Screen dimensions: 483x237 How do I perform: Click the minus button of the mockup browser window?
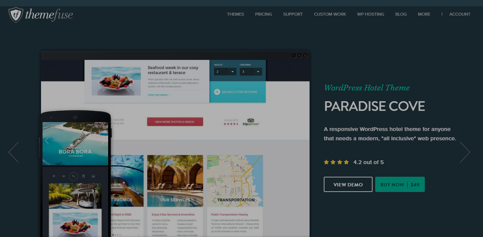click(x=294, y=55)
